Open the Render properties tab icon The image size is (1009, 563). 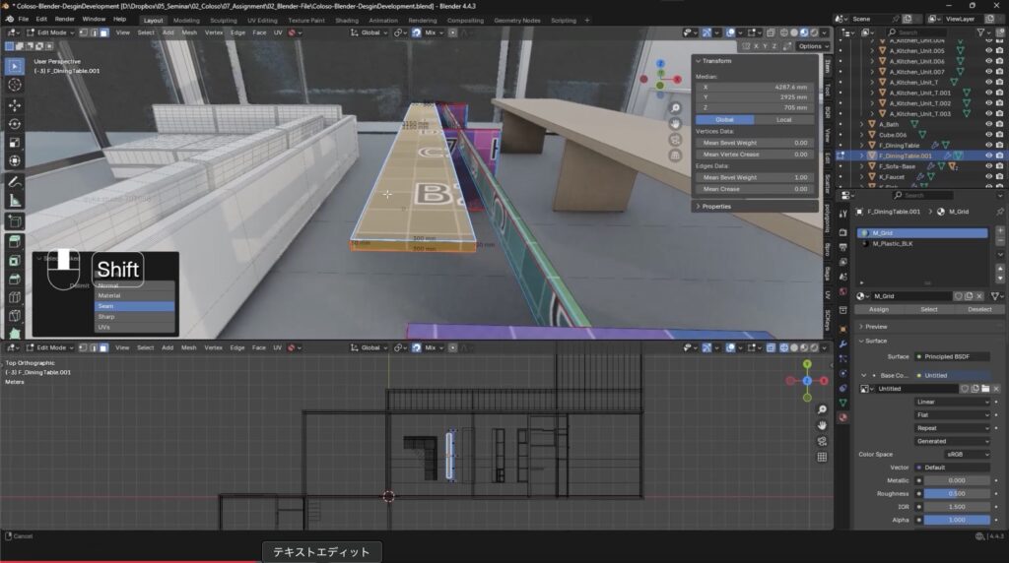tap(843, 232)
